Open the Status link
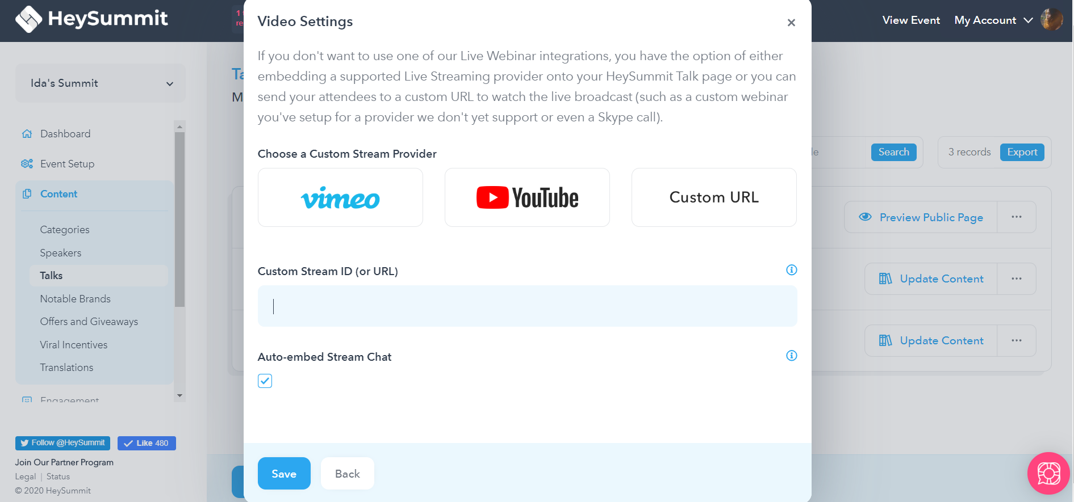The height and width of the screenshot is (502, 1074). pyautogui.click(x=58, y=476)
